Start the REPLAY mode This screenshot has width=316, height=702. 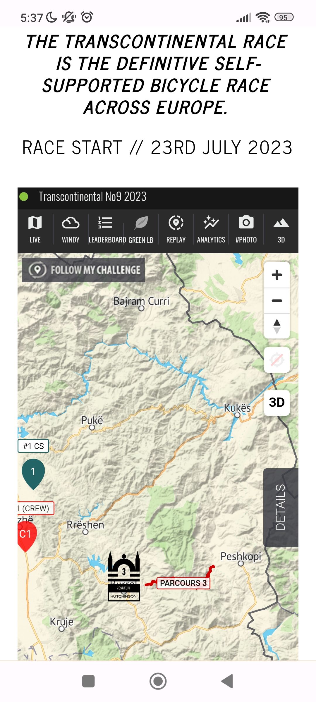coord(176,229)
